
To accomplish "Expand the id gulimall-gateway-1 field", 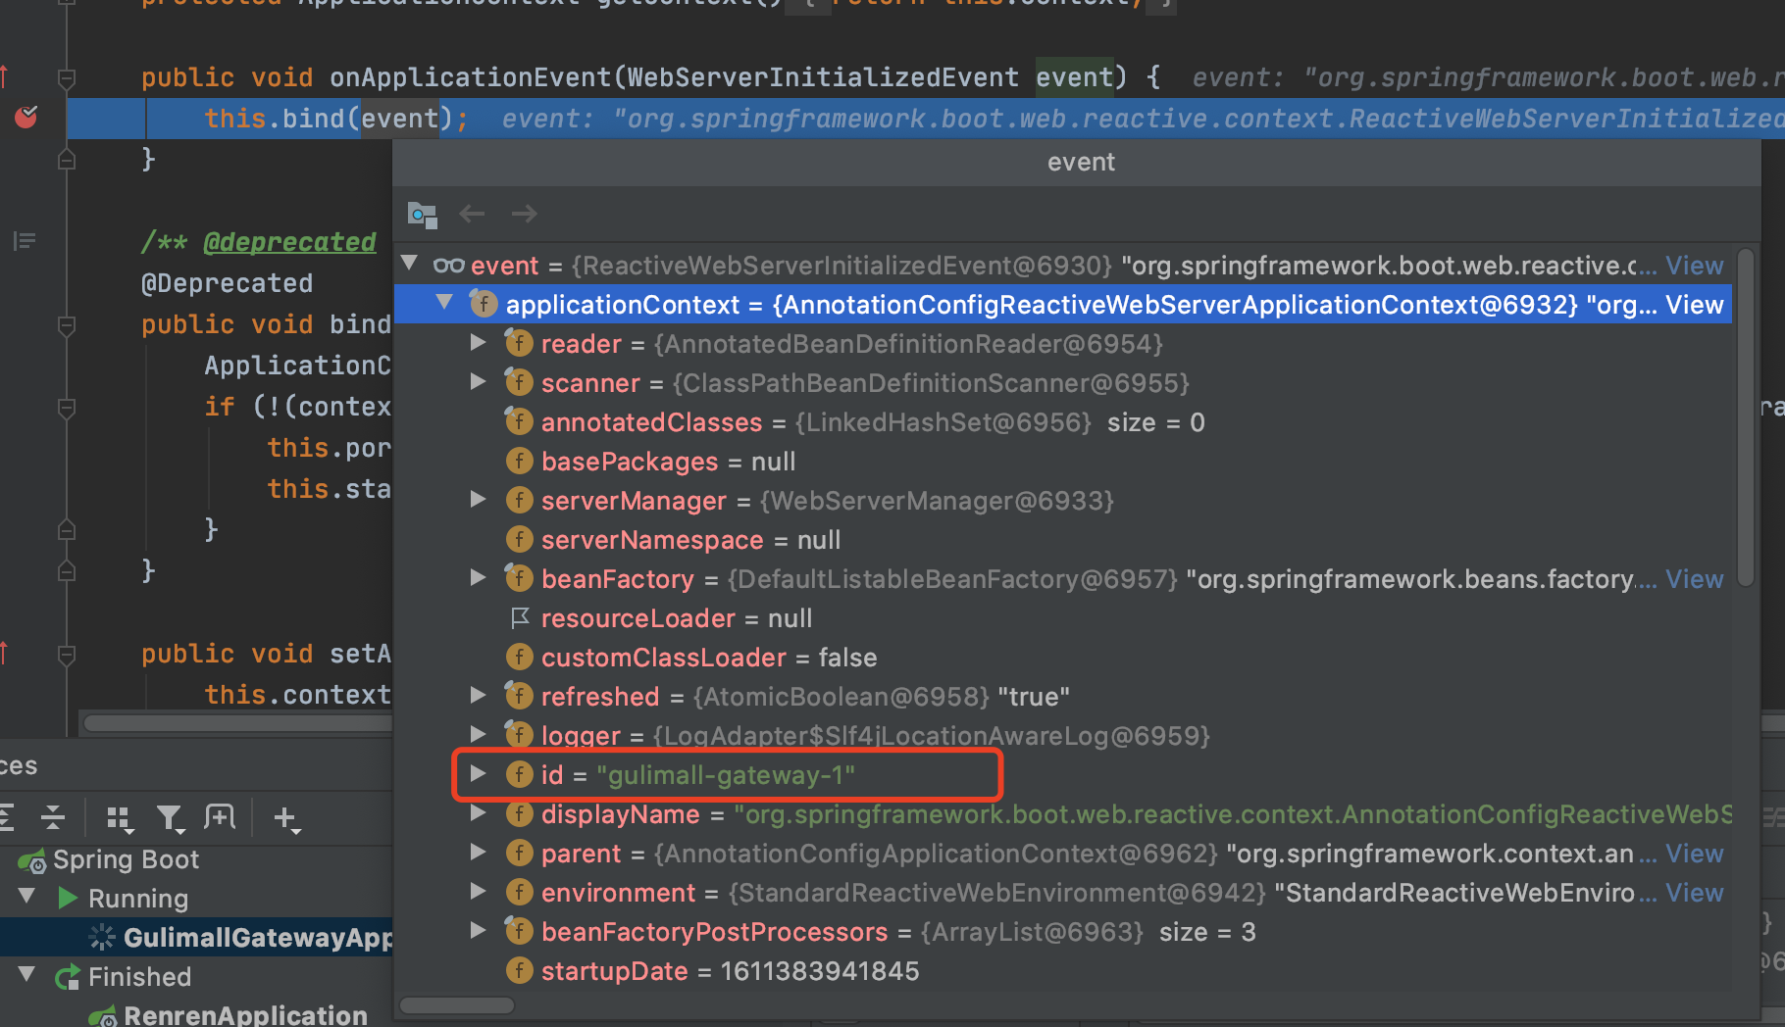I will (479, 774).
